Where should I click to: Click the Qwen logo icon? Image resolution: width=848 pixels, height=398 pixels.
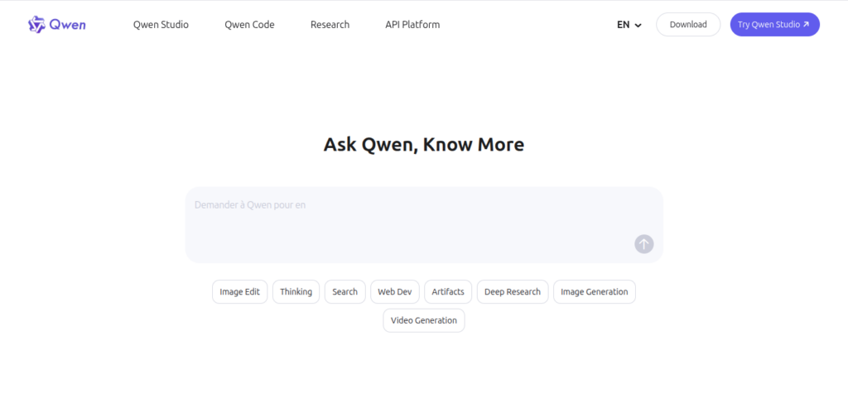(x=36, y=24)
